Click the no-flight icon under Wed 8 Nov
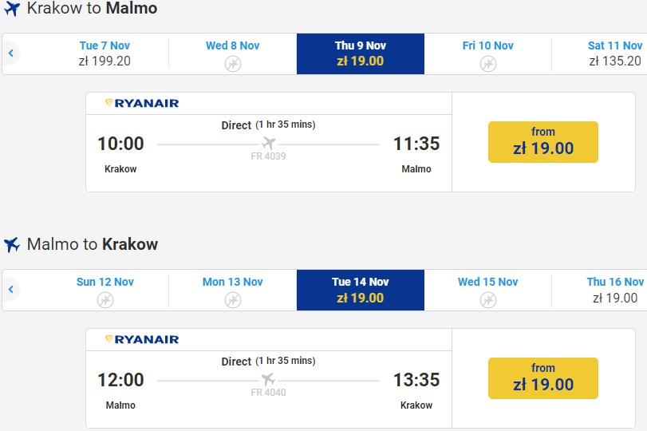The width and height of the screenshot is (647, 431). 233,64
